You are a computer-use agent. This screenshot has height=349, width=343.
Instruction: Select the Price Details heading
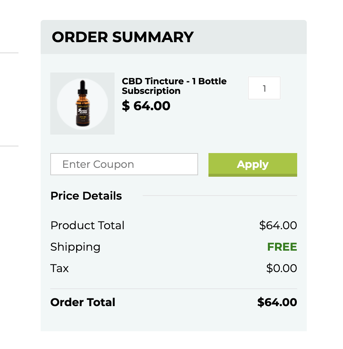86,196
